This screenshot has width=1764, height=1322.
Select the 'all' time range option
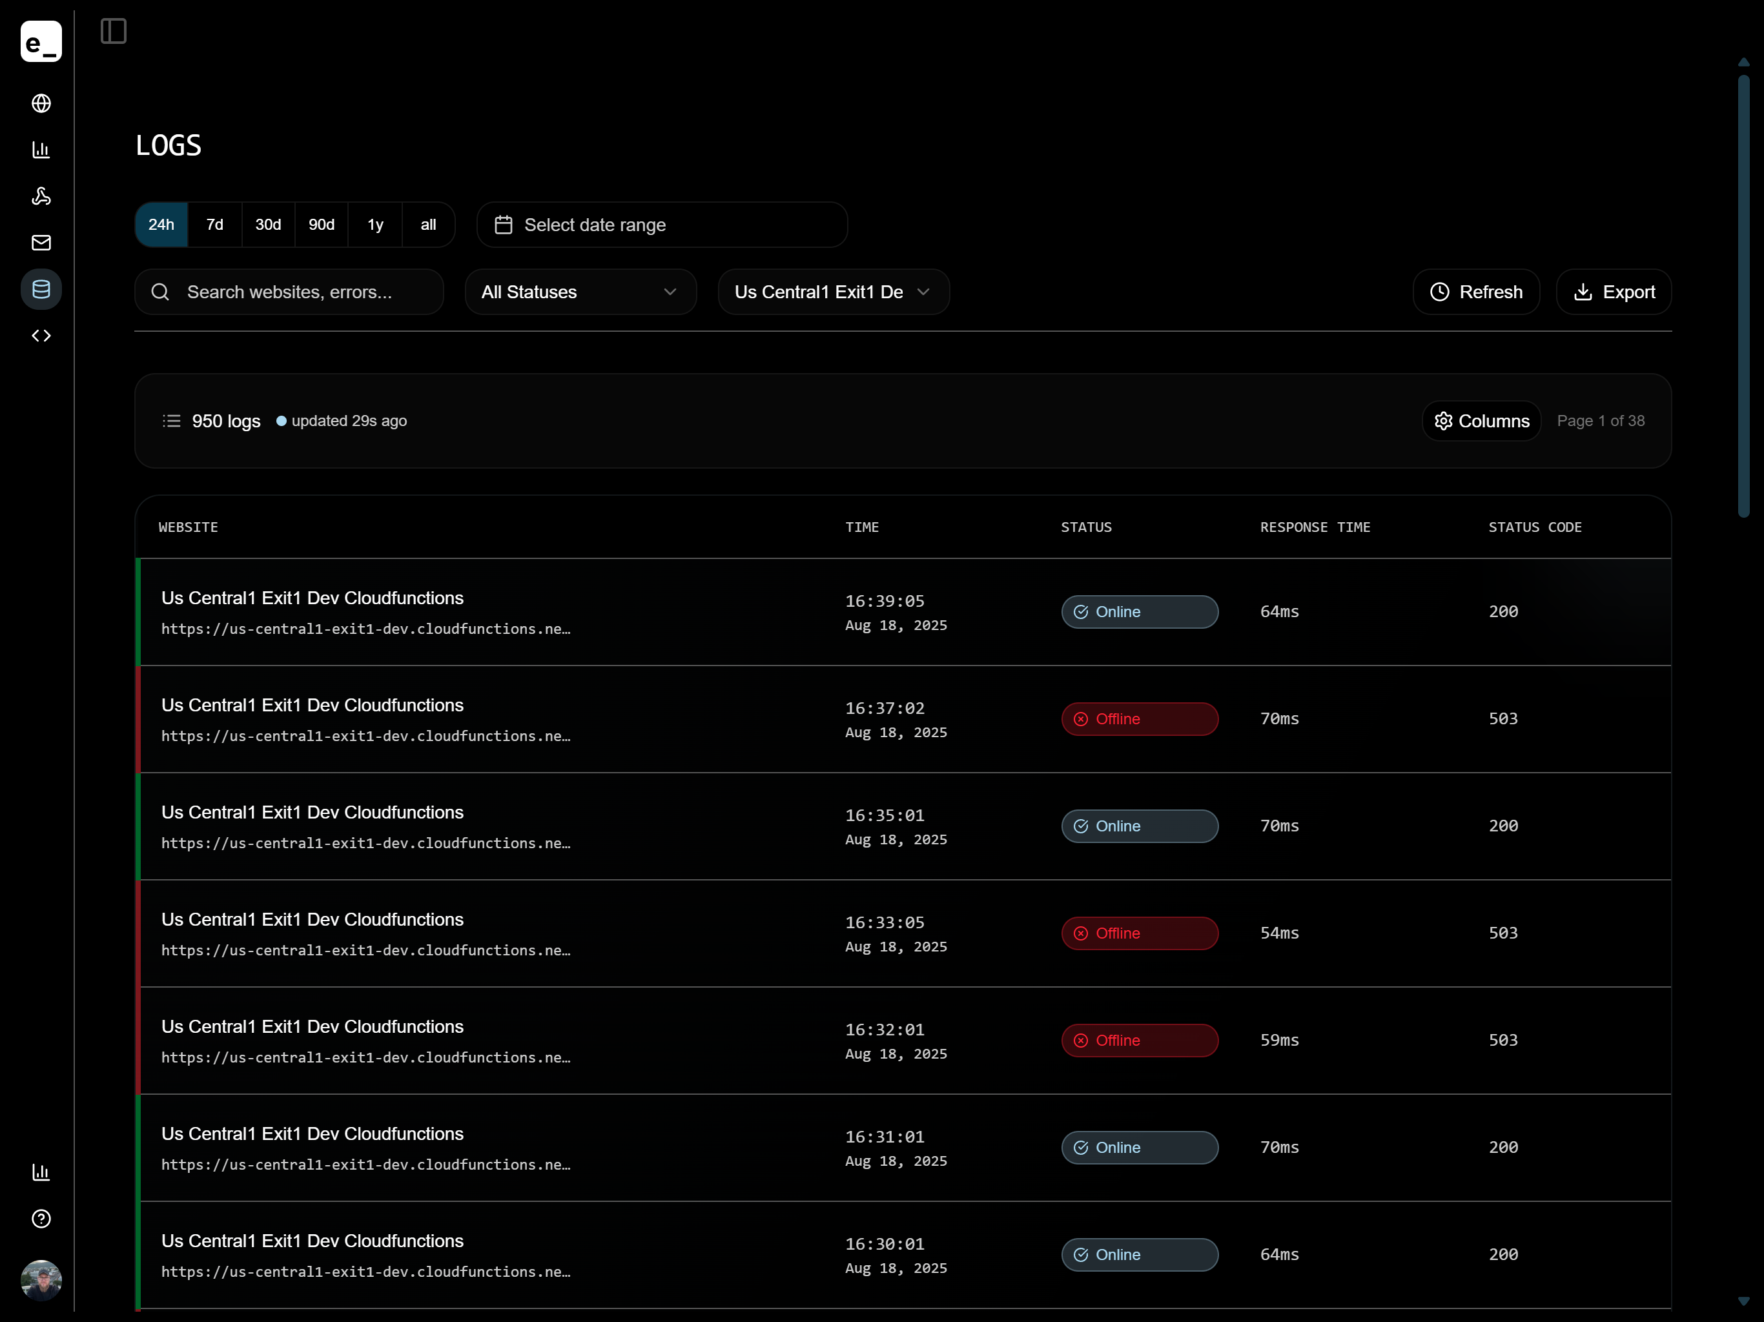pyautogui.click(x=428, y=225)
